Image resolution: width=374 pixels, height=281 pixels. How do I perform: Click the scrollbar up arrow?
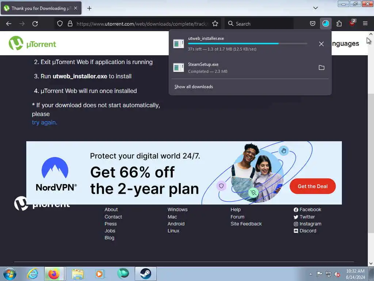pos(371,34)
